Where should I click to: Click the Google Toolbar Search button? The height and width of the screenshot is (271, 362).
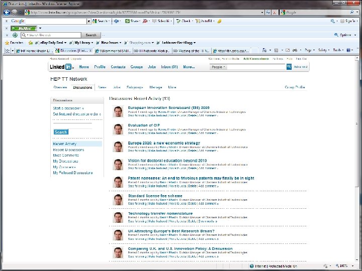pyautogui.click(x=101, y=21)
